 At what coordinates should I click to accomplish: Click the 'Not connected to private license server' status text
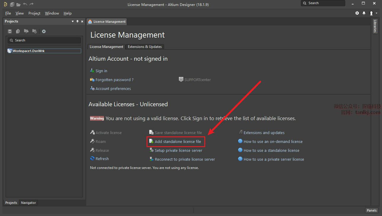click(144, 168)
